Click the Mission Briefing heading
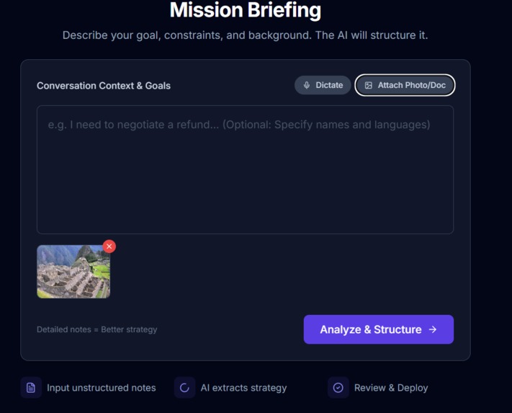This screenshot has width=512, height=413. [x=246, y=10]
